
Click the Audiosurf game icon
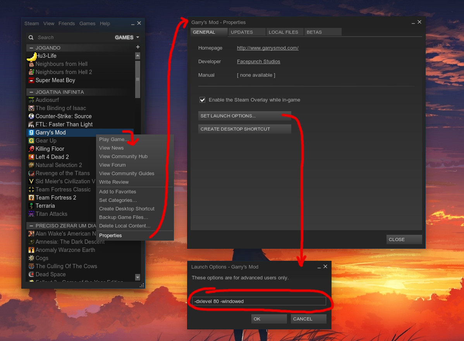tap(31, 100)
